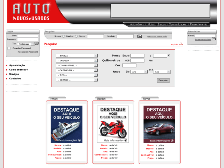Viewport: 224px width, 168px height.
Task: Go to Como anunciar? in the side menu
Action: pos(18,70)
